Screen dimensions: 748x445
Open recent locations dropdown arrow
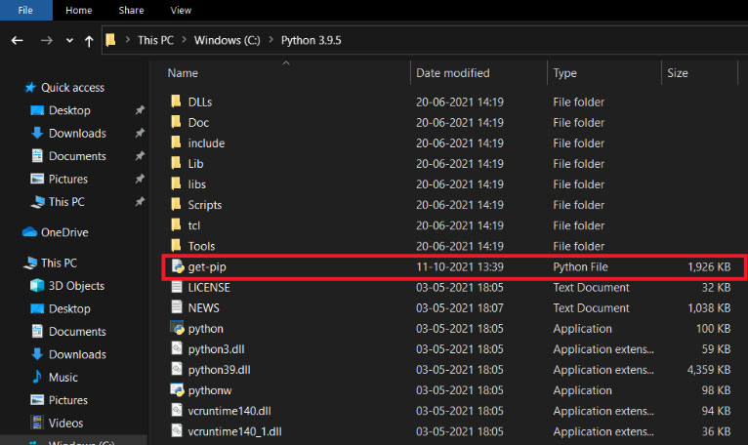click(69, 41)
